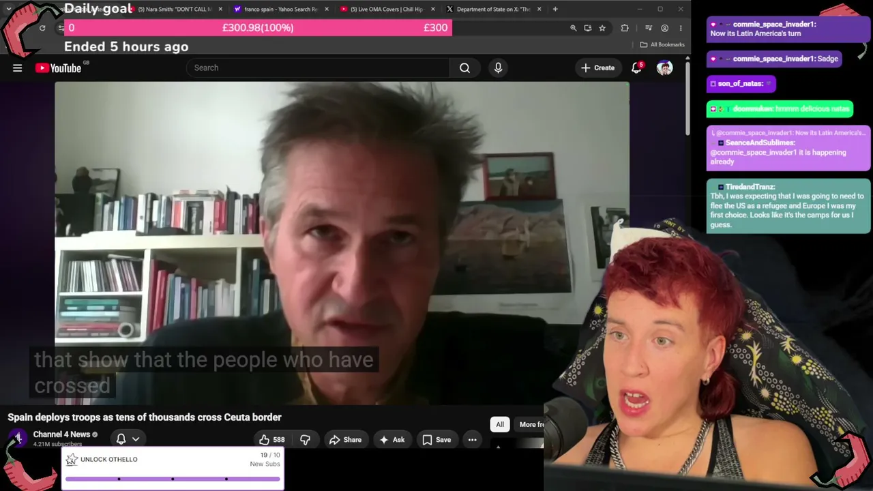The width and height of the screenshot is (873, 491).
Task: Start voice search with the microphone
Action: click(498, 68)
